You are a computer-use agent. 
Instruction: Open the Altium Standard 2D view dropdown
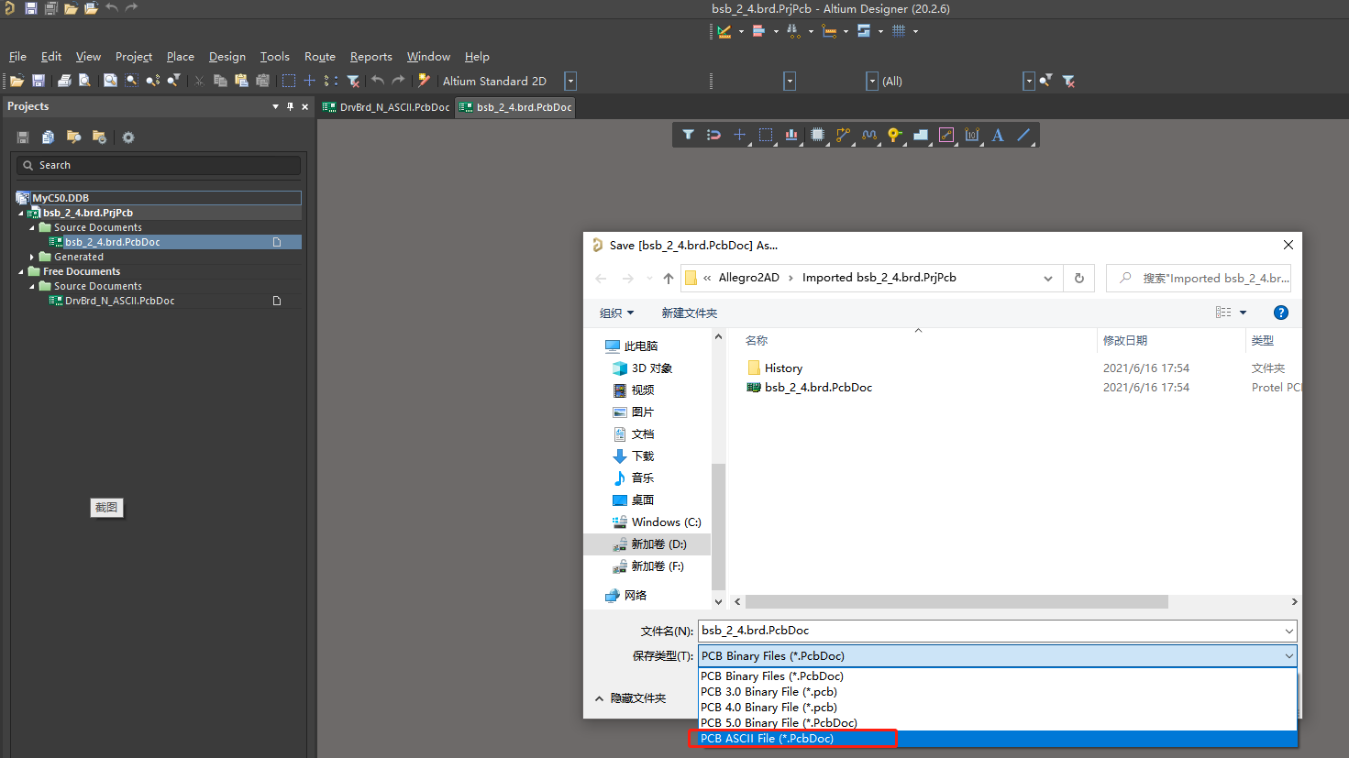click(570, 81)
